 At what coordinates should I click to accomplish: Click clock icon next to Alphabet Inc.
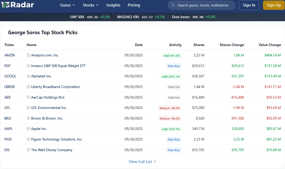(x=28, y=76)
